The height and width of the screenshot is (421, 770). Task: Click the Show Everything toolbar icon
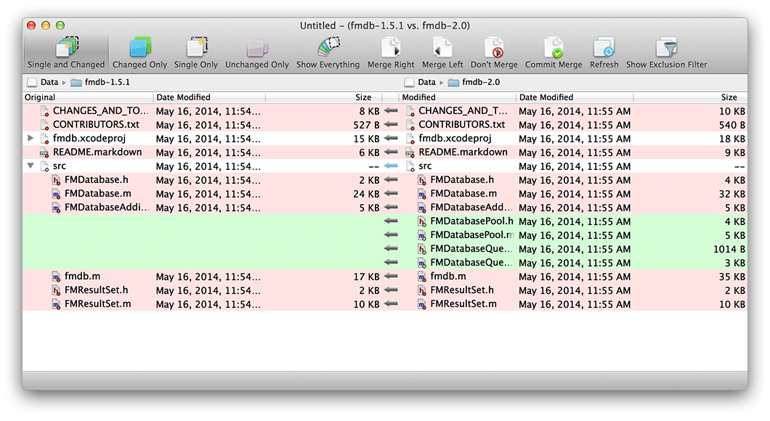pos(328,49)
